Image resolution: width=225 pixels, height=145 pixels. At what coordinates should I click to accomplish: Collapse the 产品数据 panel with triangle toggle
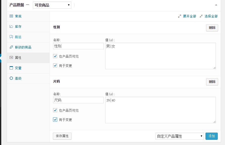point(216,5)
